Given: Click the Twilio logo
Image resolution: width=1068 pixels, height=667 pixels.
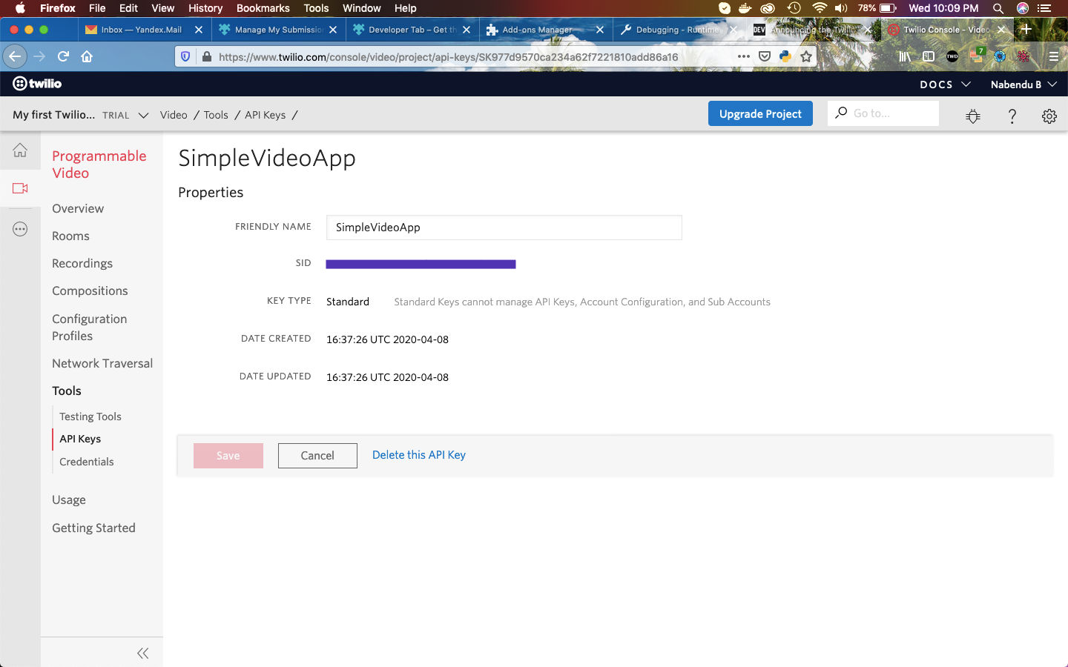Looking at the screenshot, I should click(37, 84).
